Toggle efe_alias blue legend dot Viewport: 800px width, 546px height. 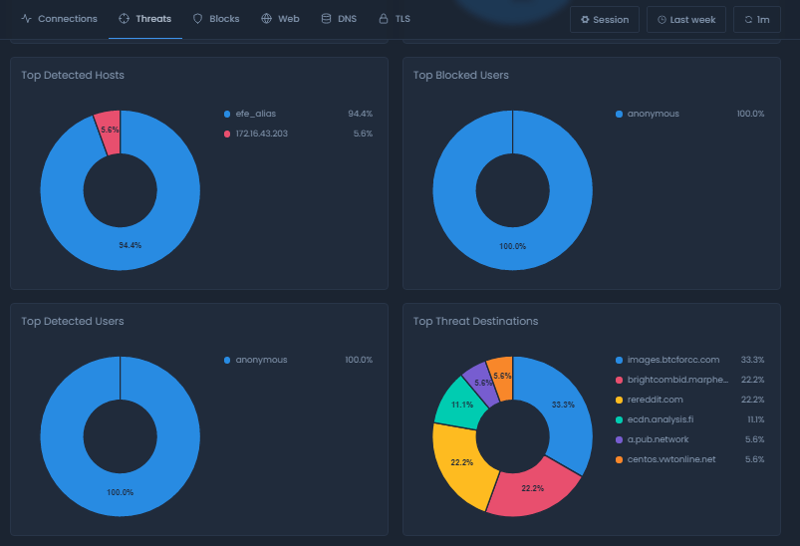pos(227,114)
